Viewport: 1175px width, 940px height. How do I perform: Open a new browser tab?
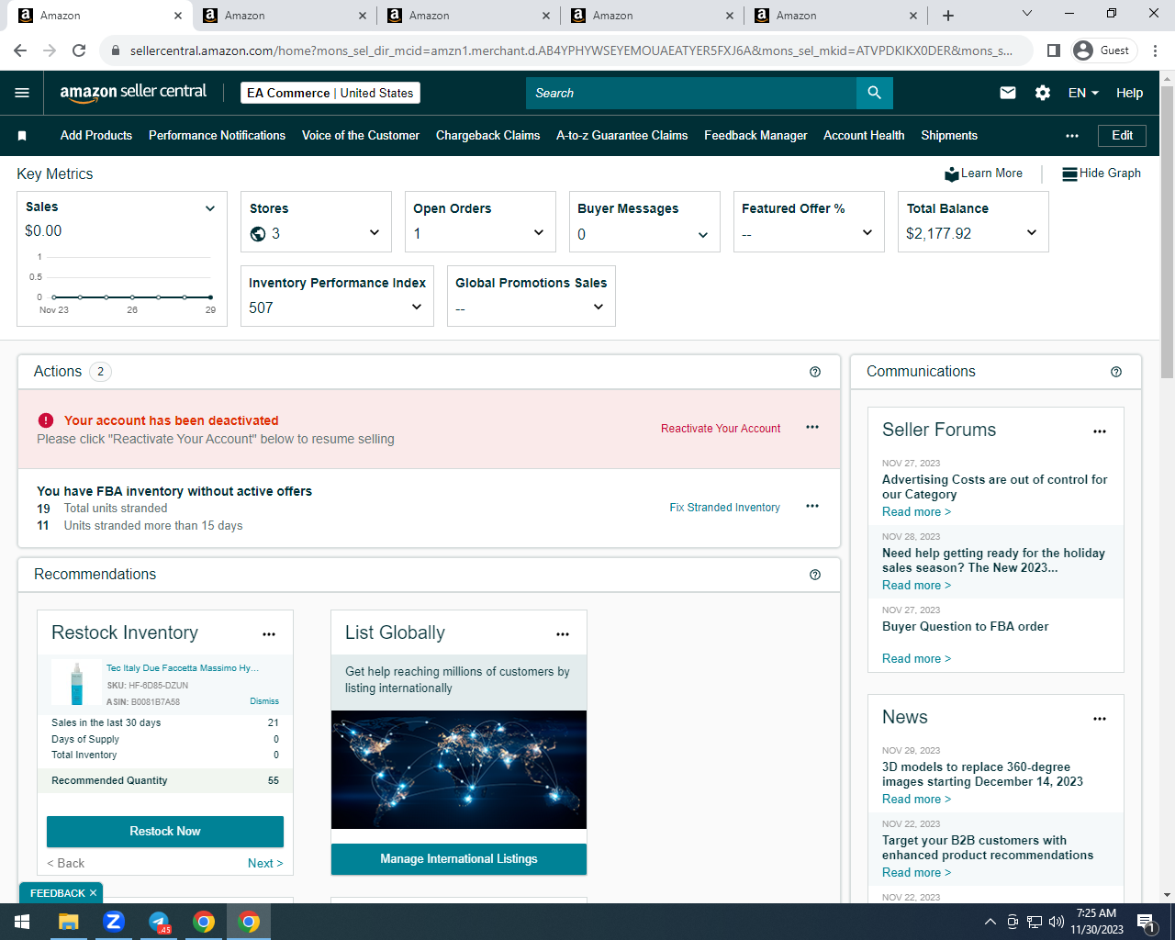click(948, 16)
